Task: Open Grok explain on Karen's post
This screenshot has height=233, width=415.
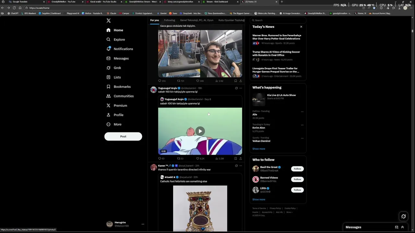Action: 236,166
